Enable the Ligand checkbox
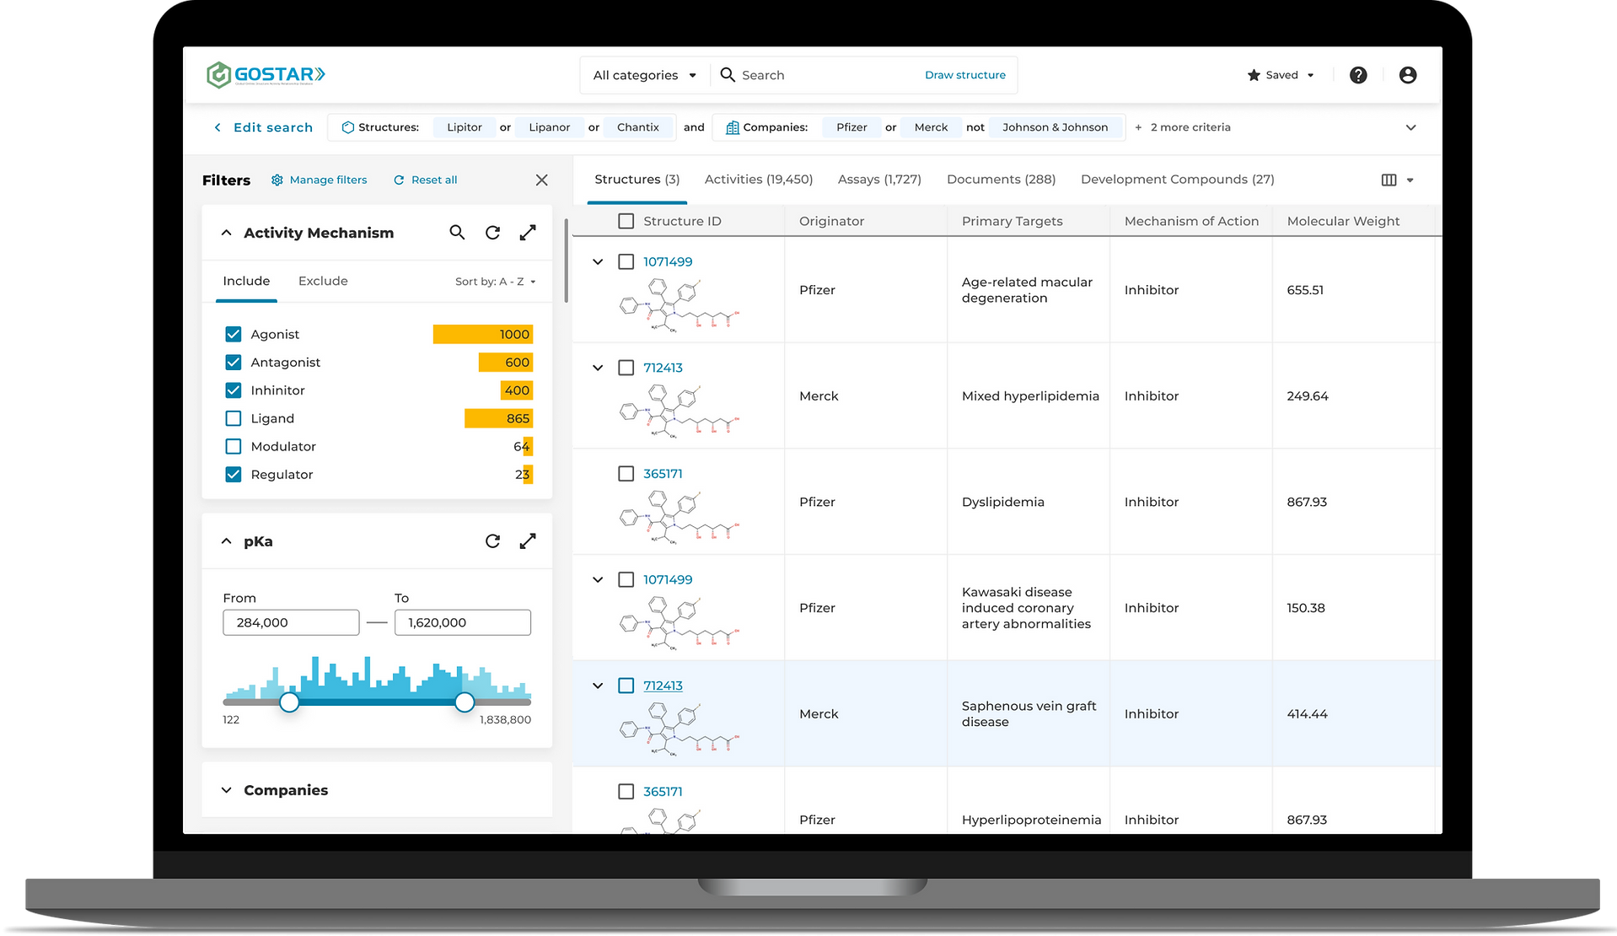This screenshot has height=936, width=1617. [x=234, y=418]
